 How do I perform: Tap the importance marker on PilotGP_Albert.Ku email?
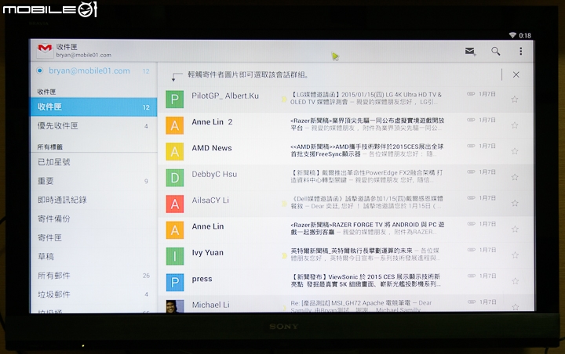(284, 99)
